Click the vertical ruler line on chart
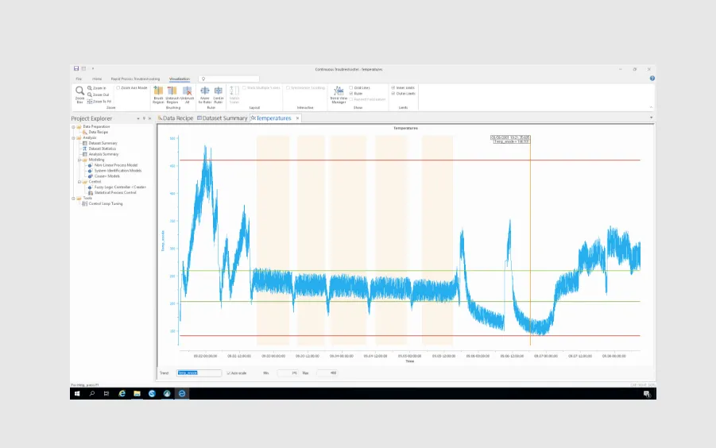The image size is (716, 448). point(530,241)
